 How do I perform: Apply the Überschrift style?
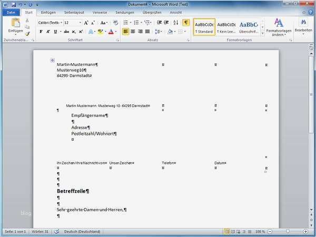click(x=249, y=27)
